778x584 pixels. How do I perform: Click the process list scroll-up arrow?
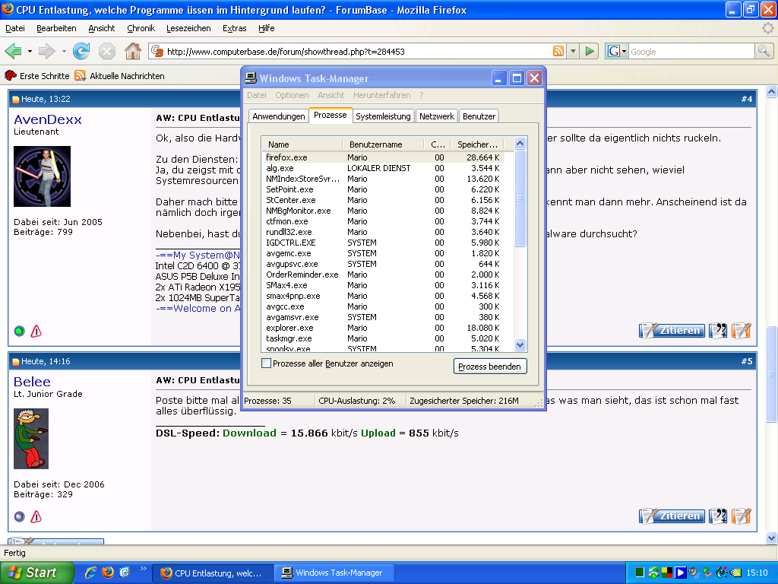[x=520, y=144]
